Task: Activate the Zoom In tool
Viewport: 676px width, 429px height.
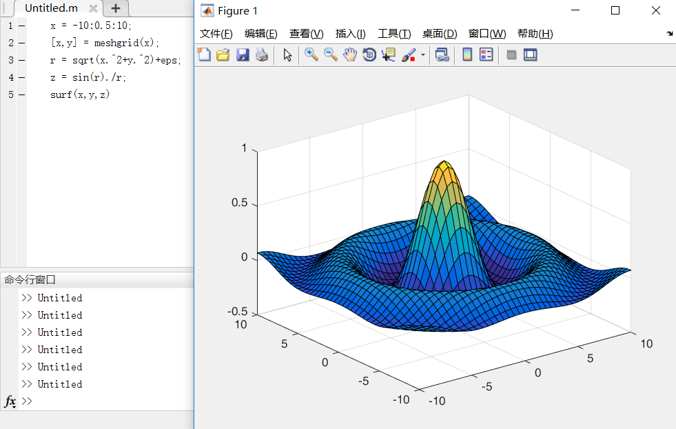Action: [311, 54]
